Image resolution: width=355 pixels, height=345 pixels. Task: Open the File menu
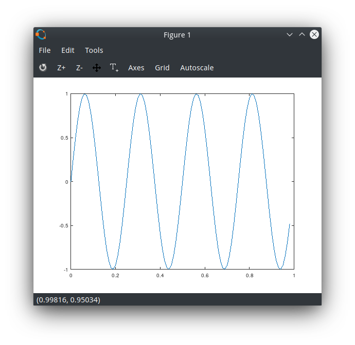pyautogui.click(x=45, y=50)
